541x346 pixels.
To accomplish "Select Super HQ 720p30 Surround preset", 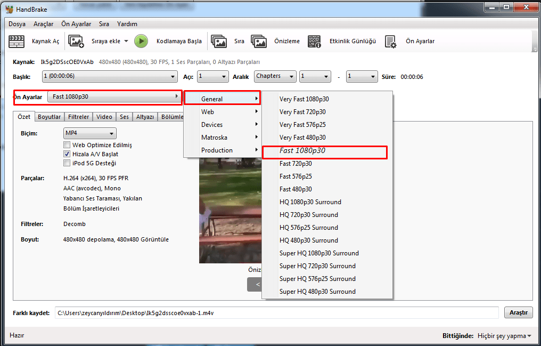I will pos(327,265).
